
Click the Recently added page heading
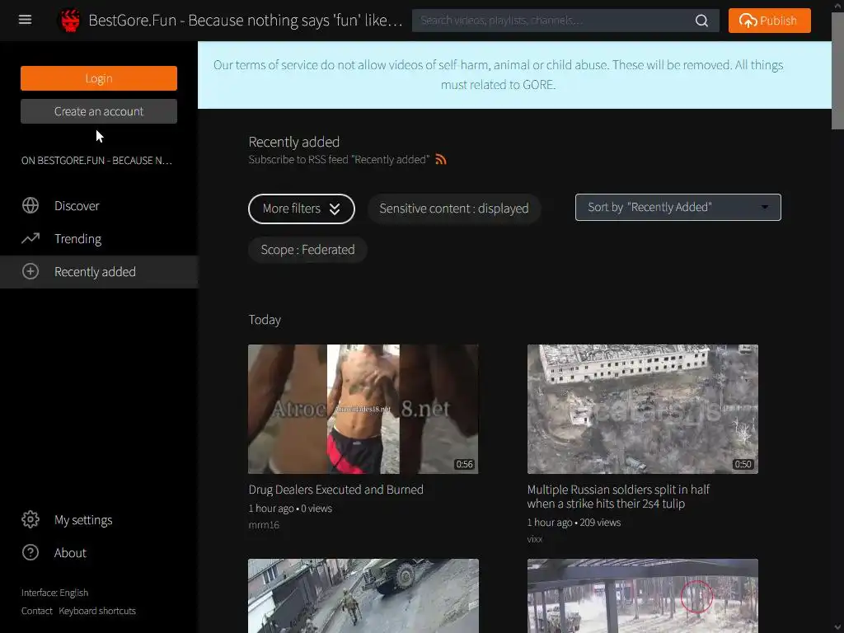point(294,142)
